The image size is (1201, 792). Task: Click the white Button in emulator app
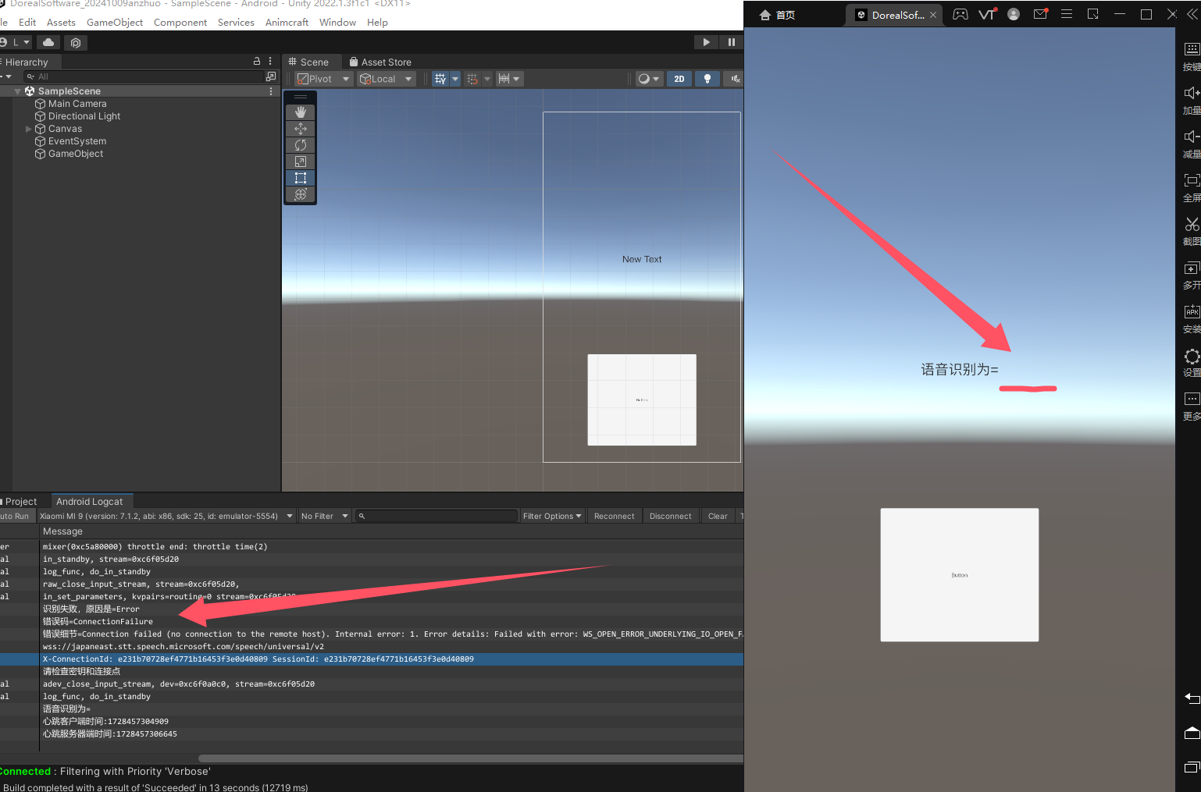click(959, 575)
